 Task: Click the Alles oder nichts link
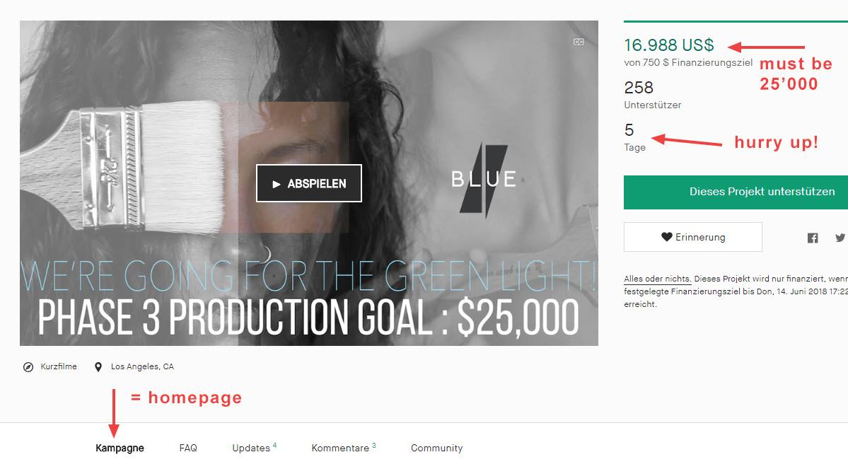(x=657, y=279)
